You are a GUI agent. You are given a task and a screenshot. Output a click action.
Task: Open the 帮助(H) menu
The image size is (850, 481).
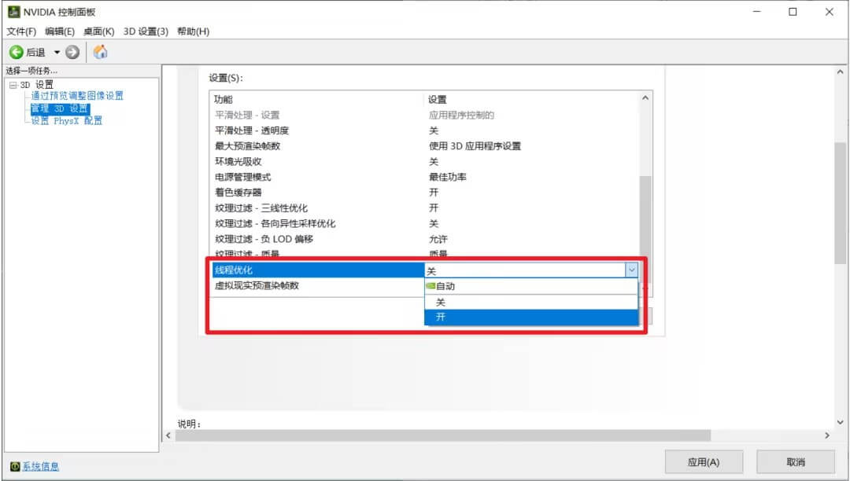191,31
